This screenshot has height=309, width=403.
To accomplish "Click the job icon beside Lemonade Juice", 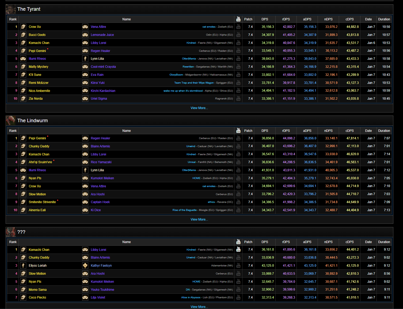I will (85, 35).
